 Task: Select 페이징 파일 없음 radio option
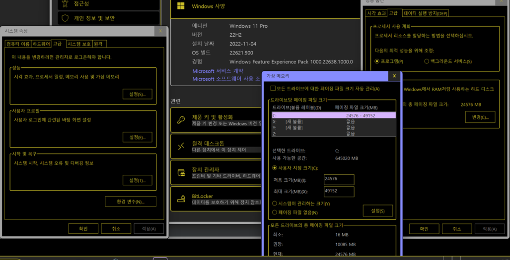pos(275,212)
